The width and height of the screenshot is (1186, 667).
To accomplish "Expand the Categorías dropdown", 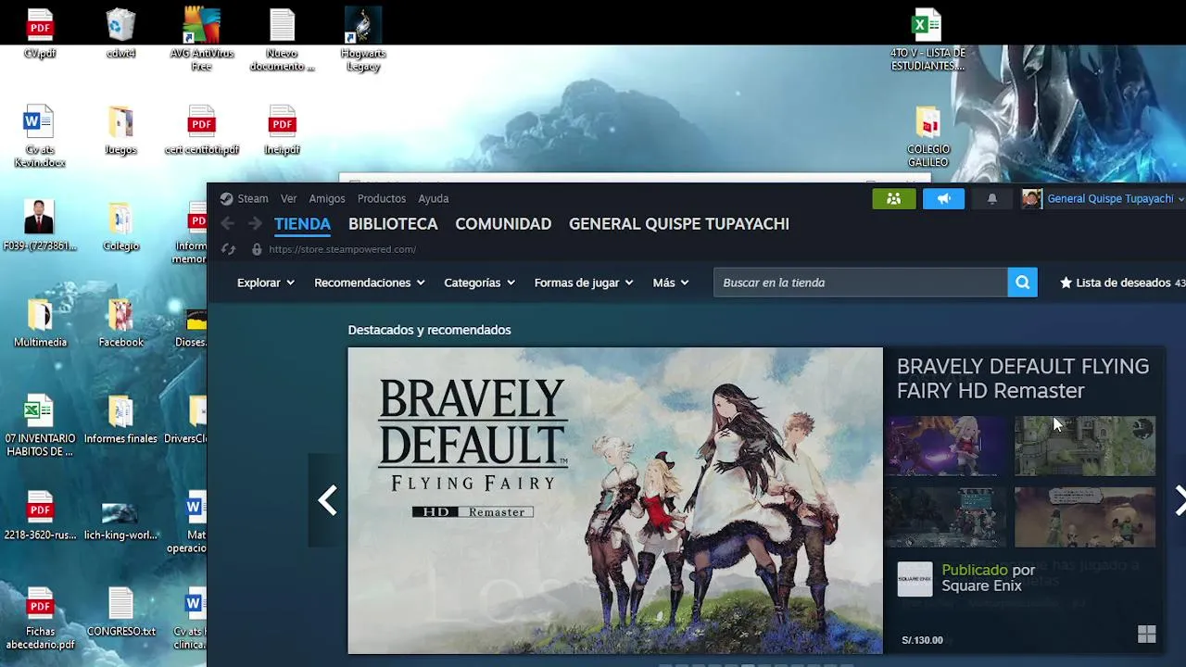I will pyautogui.click(x=479, y=283).
